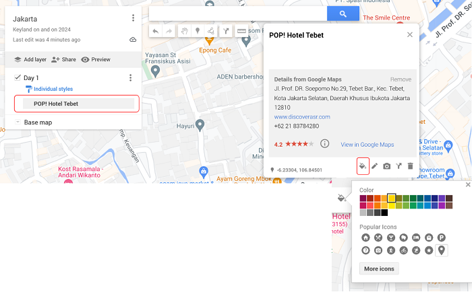Click the Jakarta map title
472x294 pixels.
click(x=25, y=19)
